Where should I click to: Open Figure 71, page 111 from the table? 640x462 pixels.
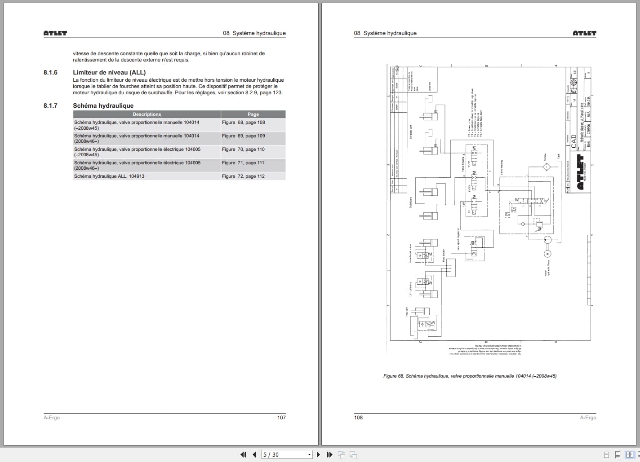coord(243,163)
